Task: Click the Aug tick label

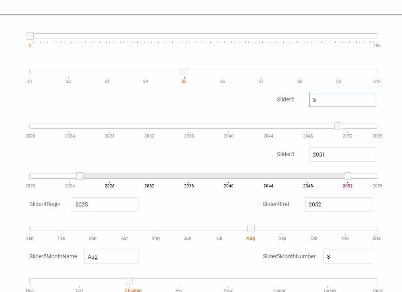Action: pos(251,238)
